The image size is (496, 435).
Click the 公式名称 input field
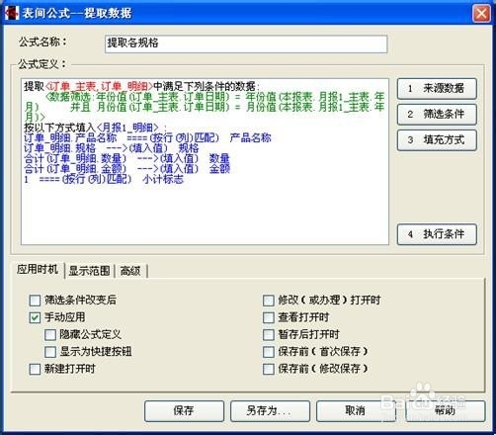[x=246, y=43]
